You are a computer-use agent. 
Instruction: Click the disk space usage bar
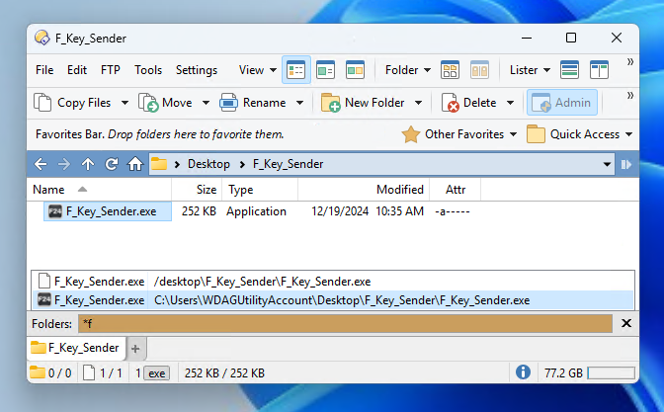click(611, 373)
